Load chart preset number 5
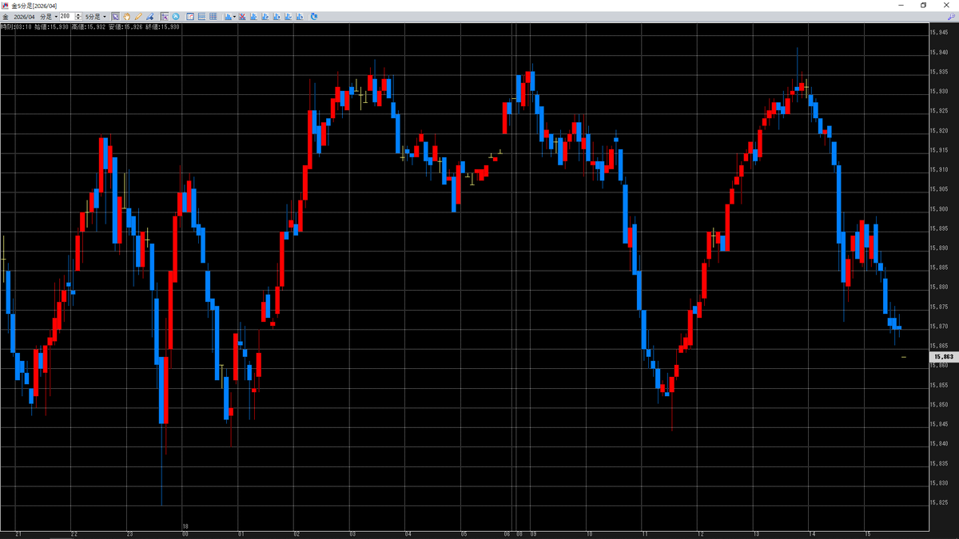The width and height of the screenshot is (959, 539). tap(300, 16)
